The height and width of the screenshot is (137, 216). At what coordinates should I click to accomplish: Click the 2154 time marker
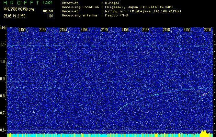[x=84, y=30]
